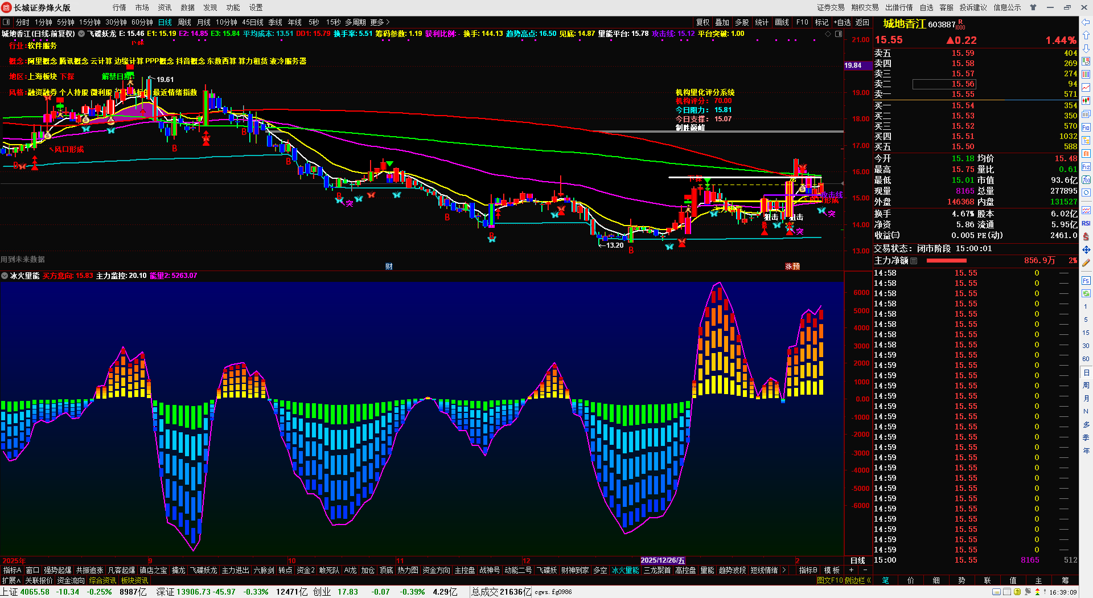The width and height of the screenshot is (1093, 598).
Task: Expand the 扩展 panel at bottom
Action: 11,580
